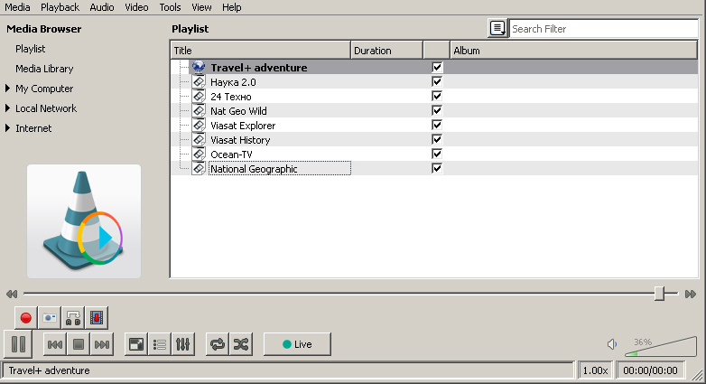The image size is (706, 384).
Task: Pause playback with the pause button
Action: pos(18,344)
